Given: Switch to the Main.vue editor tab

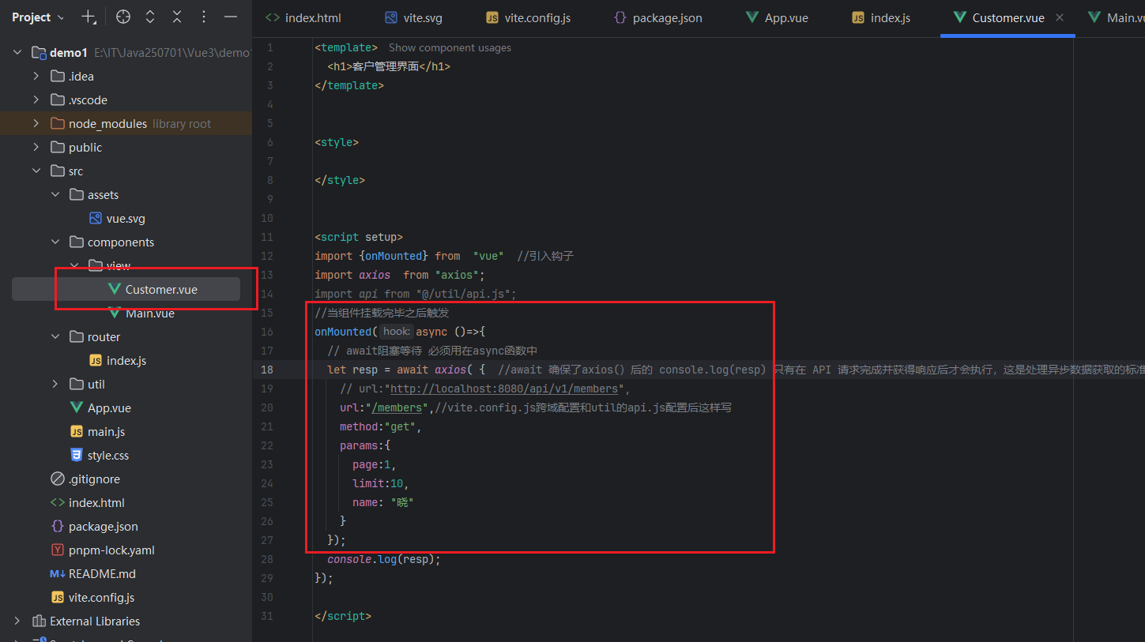Looking at the screenshot, I should tap(1117, 17).
